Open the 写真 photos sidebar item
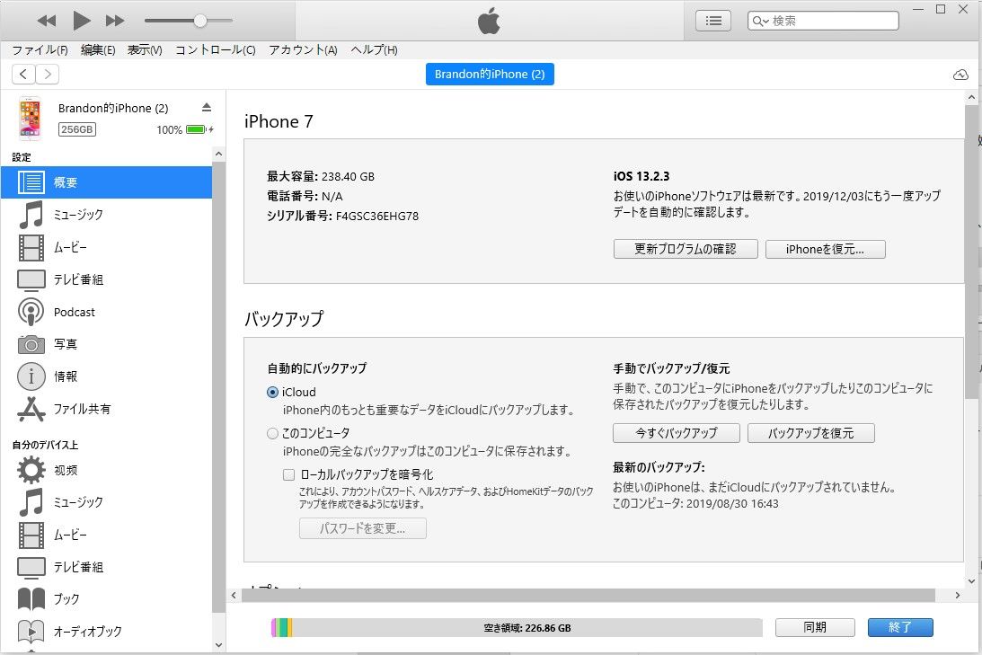The width and height of the screenshot is (982, 655). tap(107, 344)
